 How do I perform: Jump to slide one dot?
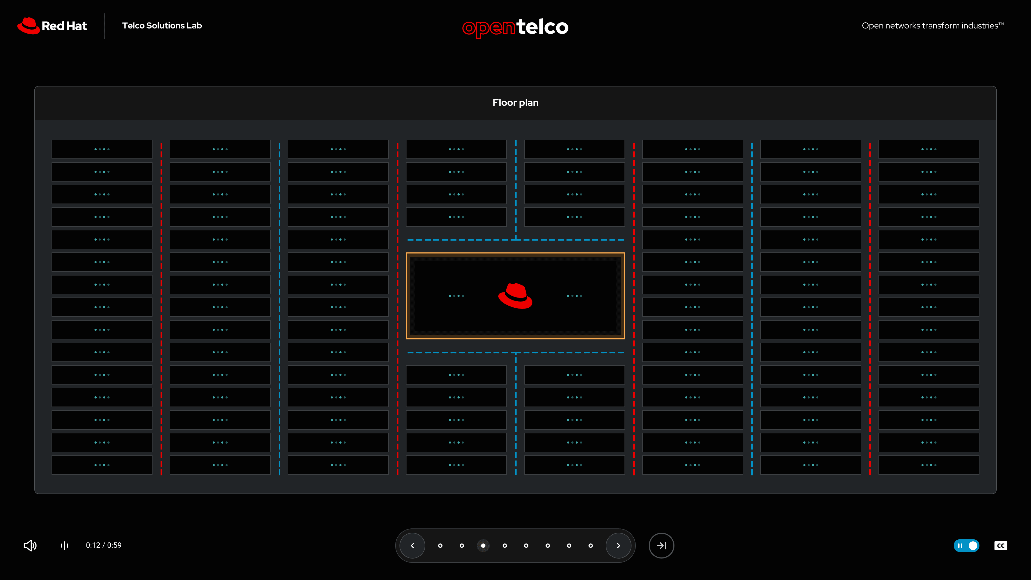click(x=440, y=546)
